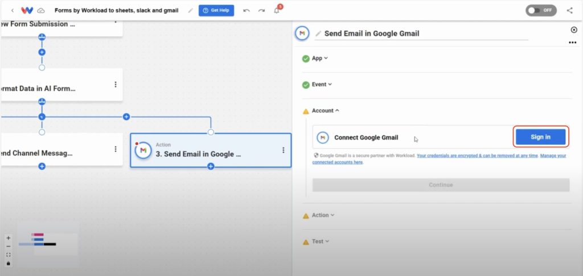
Task: Add step below Send Email node
Action: click(211, 166)
